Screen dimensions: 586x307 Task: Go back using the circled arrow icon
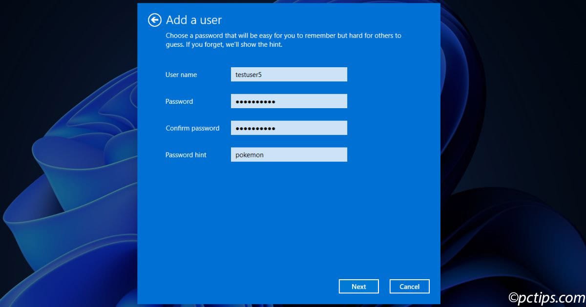(154, 20)
